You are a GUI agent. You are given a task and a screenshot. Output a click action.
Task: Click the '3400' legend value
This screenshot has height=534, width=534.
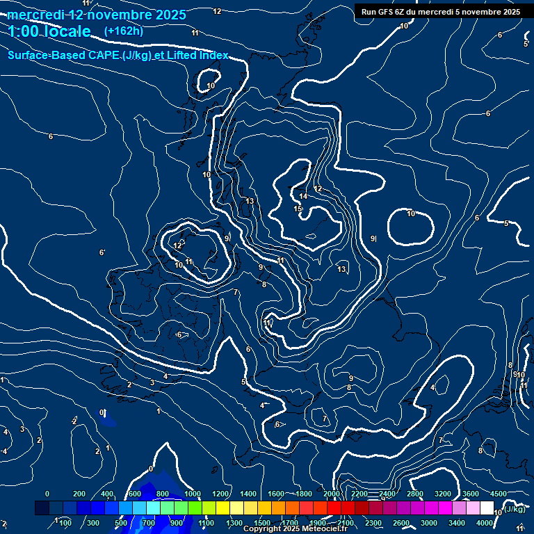[x=456, y=523]
